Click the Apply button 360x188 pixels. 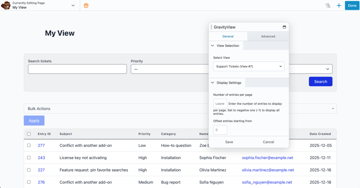(x=34, y=121)
